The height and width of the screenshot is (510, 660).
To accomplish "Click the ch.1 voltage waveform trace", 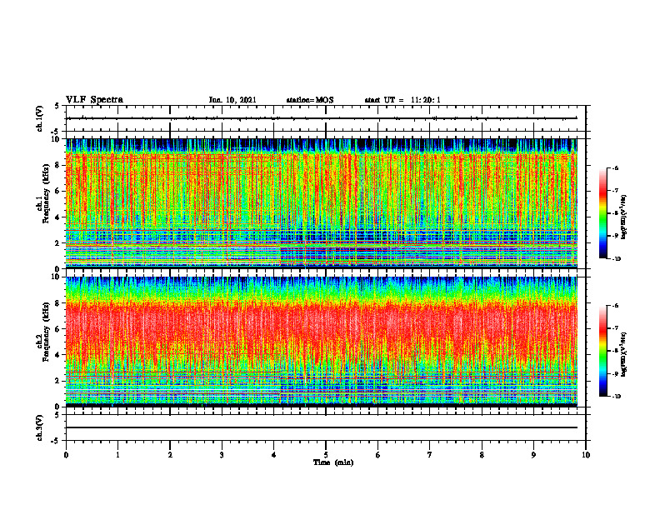I will tap(322, 118).
